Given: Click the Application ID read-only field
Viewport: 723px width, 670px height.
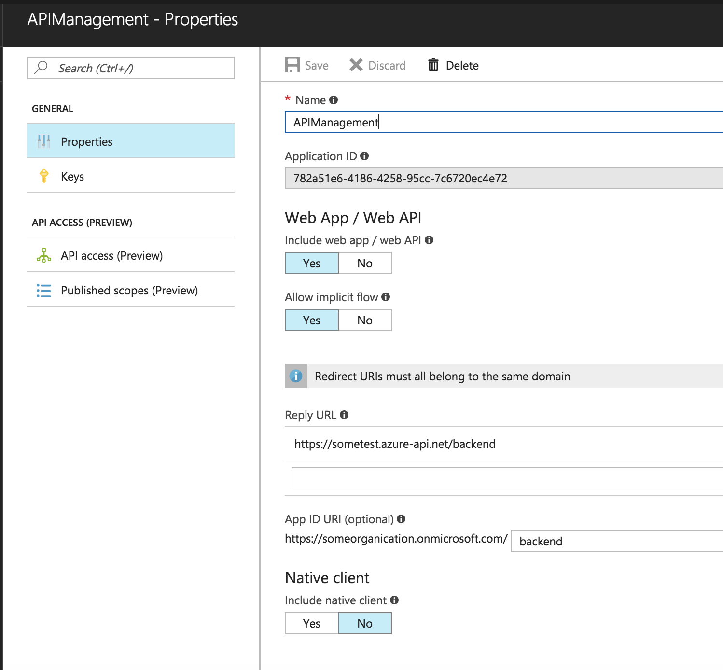Looking at the screenshot, I should point(504,178).
